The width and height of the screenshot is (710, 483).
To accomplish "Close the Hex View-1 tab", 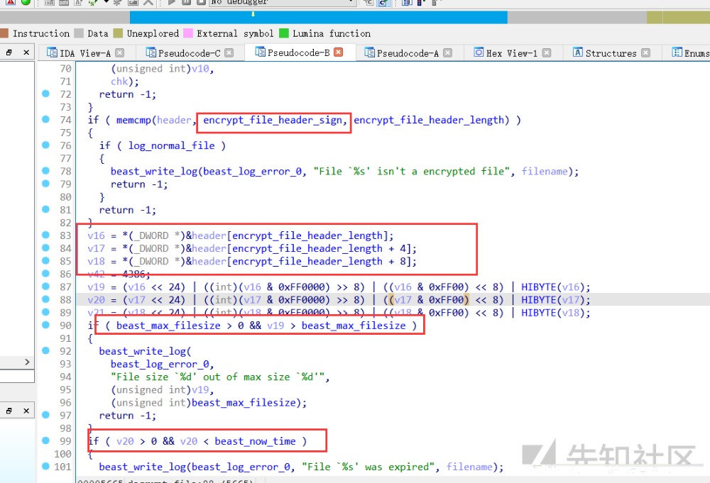I will coord(547,53).
